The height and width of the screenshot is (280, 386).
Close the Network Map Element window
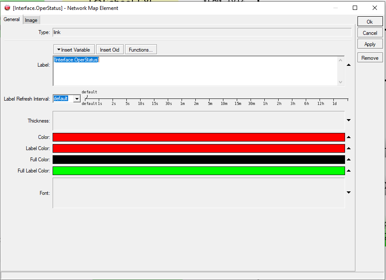click(375, 8)
